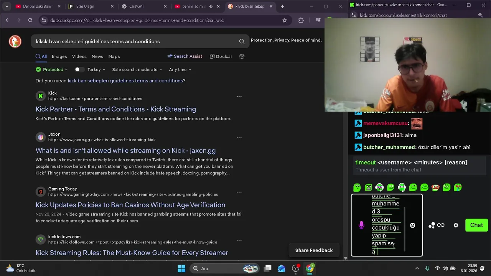Image resolution: width=491 pixels, height=276 pixels.
Task: View site information icon left of duckduckgo.com URL
Action: point(44,20)
